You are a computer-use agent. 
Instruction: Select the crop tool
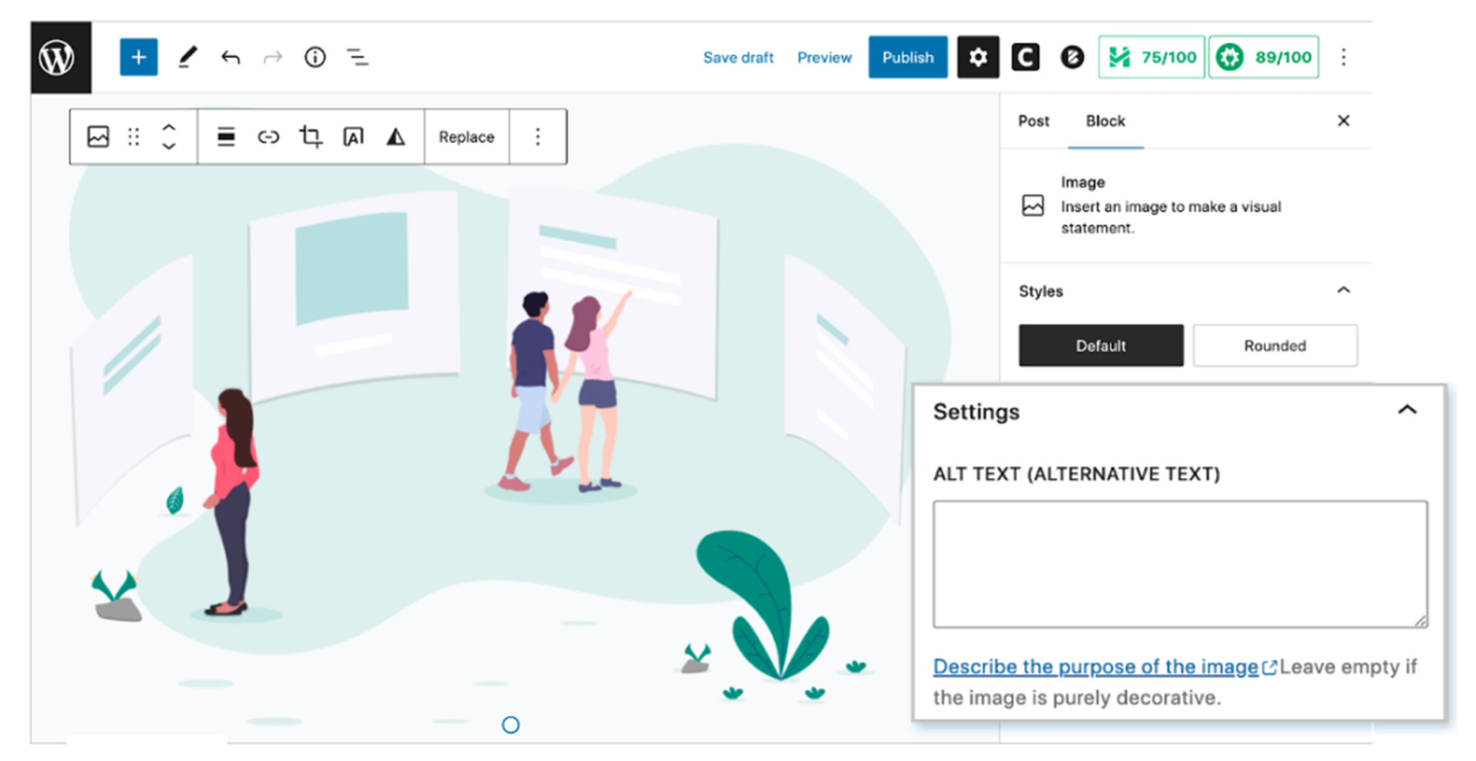311,137
